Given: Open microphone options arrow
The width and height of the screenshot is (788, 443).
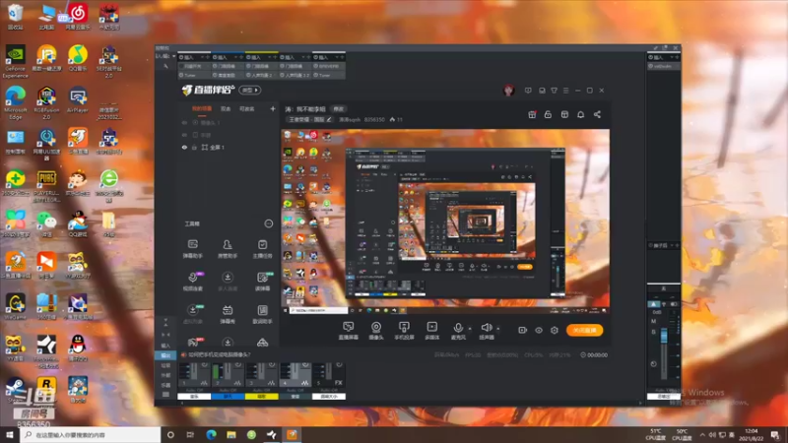Looking at the screenshot, I should click(x=470, y=329).
